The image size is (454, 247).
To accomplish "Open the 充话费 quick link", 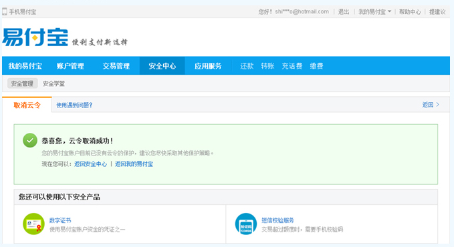I will point(292,66).
